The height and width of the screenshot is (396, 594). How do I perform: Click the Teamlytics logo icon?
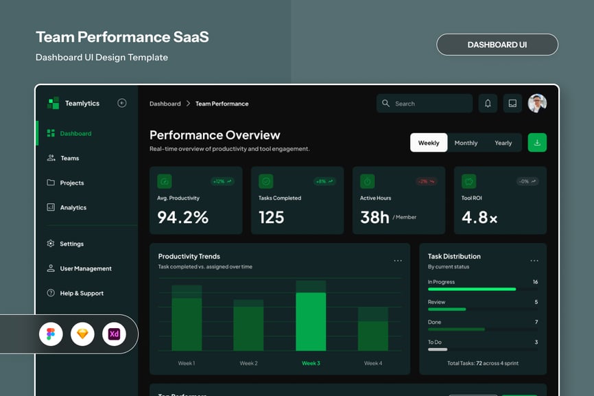[53, 104]
